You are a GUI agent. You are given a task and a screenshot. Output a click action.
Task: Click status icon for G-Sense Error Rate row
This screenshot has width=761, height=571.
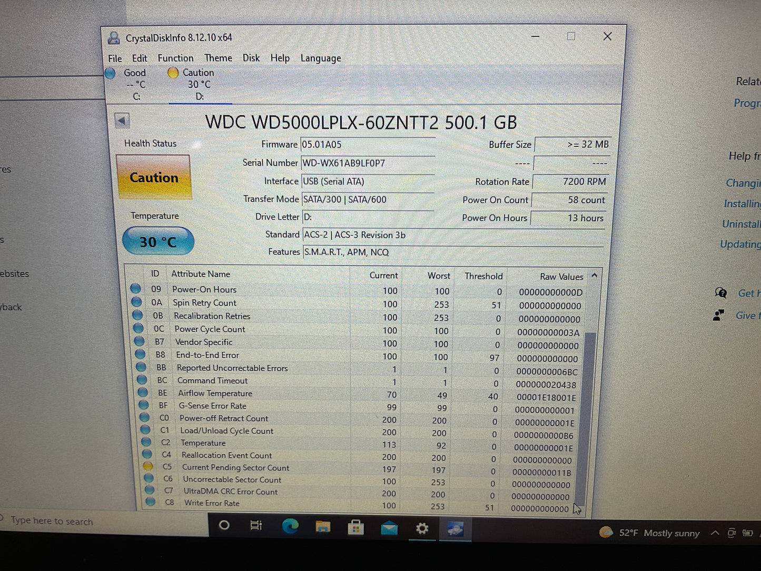[x=144, y=405]
